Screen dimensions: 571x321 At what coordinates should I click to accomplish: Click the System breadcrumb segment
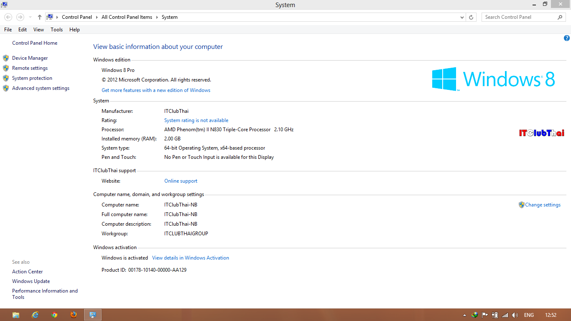pyautogui.click(x=170, y=17)
